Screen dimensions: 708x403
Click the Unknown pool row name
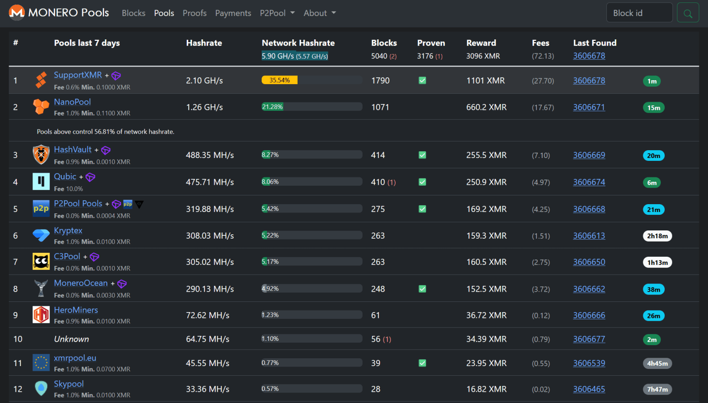[x=71, y=339]
